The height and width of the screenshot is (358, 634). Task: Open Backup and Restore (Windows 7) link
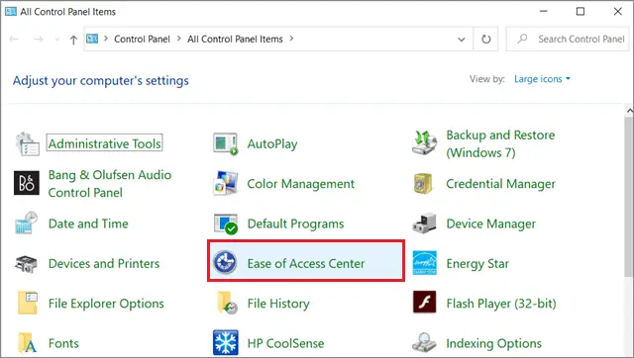tap(500, 143)
